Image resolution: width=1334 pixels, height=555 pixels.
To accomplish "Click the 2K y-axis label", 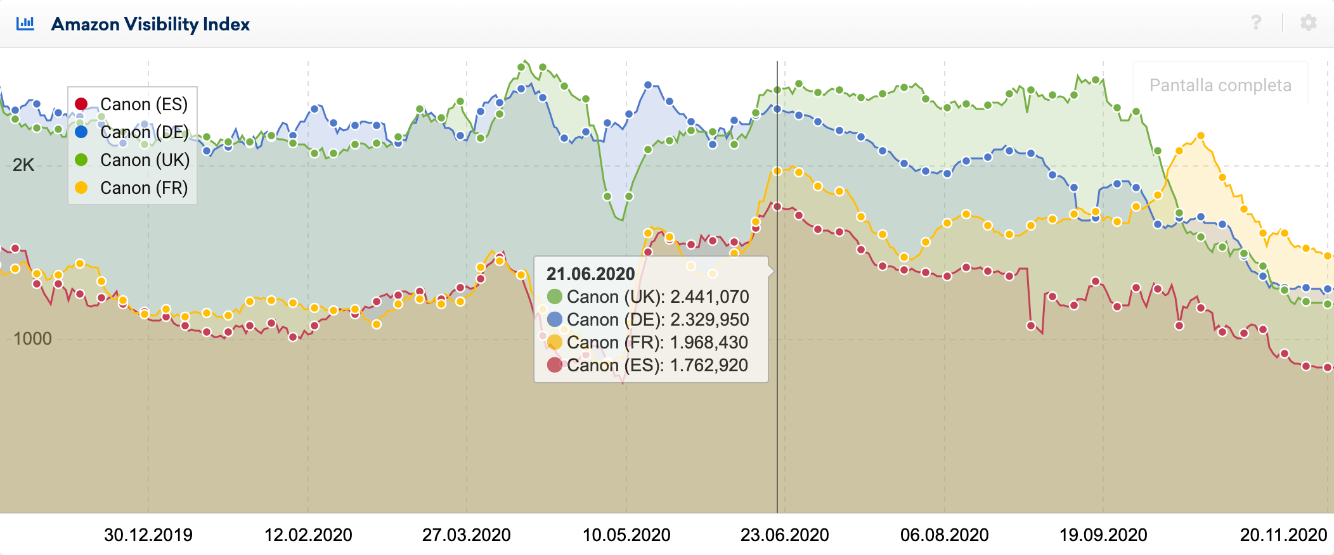I will coord(23,165).
